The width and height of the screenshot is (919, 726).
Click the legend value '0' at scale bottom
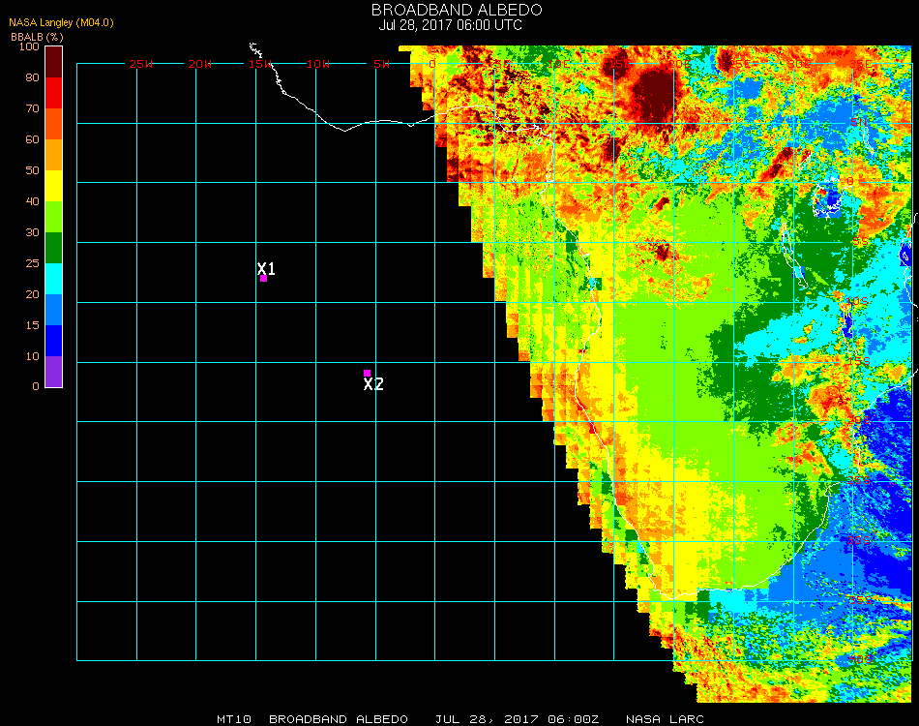pos(36,386)
